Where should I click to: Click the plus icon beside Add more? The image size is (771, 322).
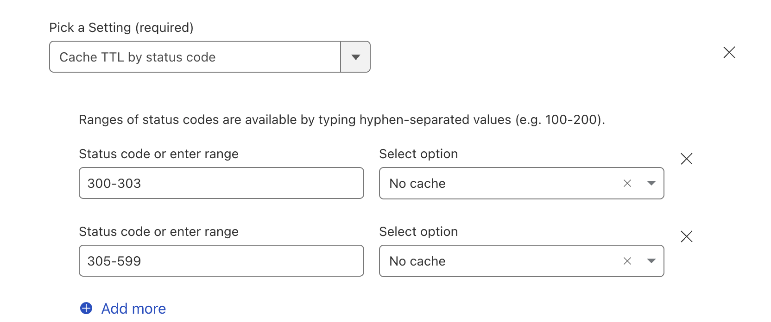(x=86, y=308)
